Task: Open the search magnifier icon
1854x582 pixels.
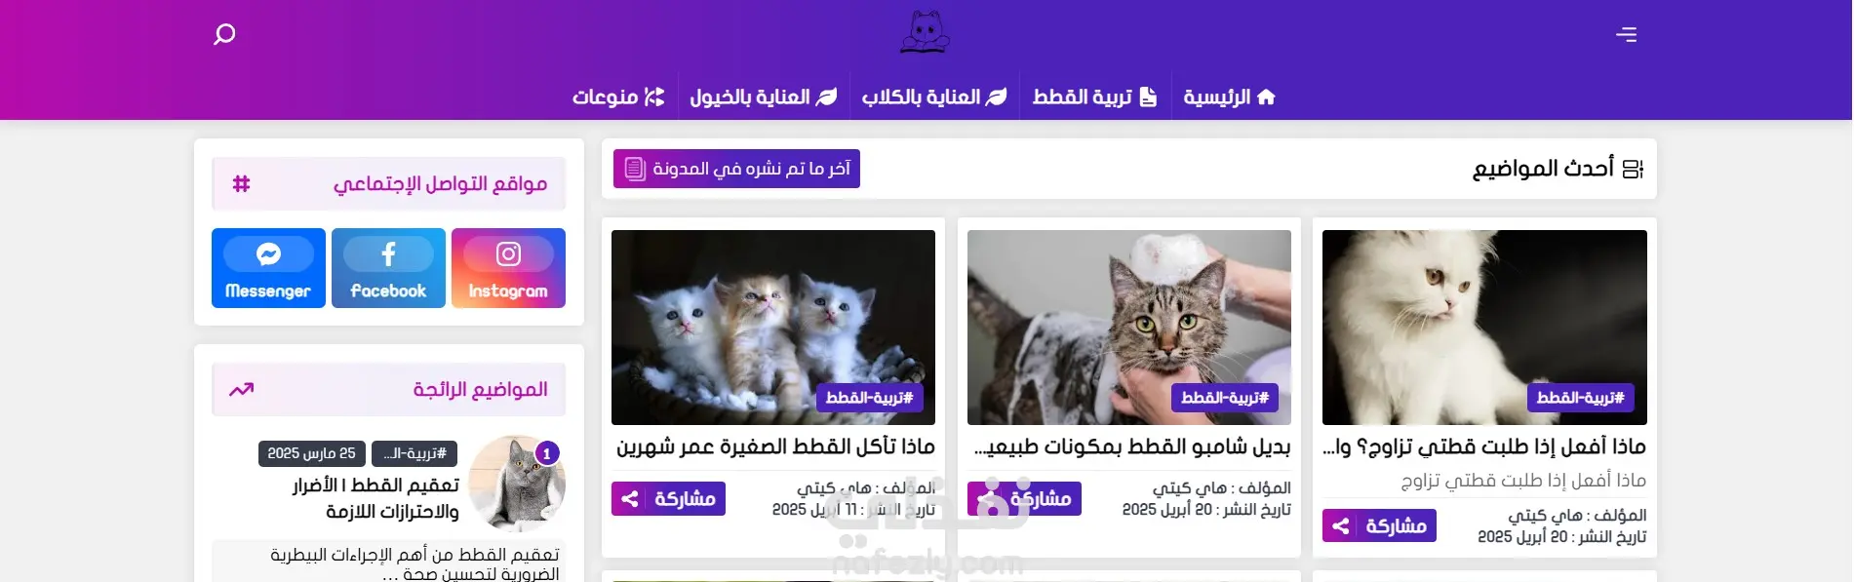Action: 224,35
